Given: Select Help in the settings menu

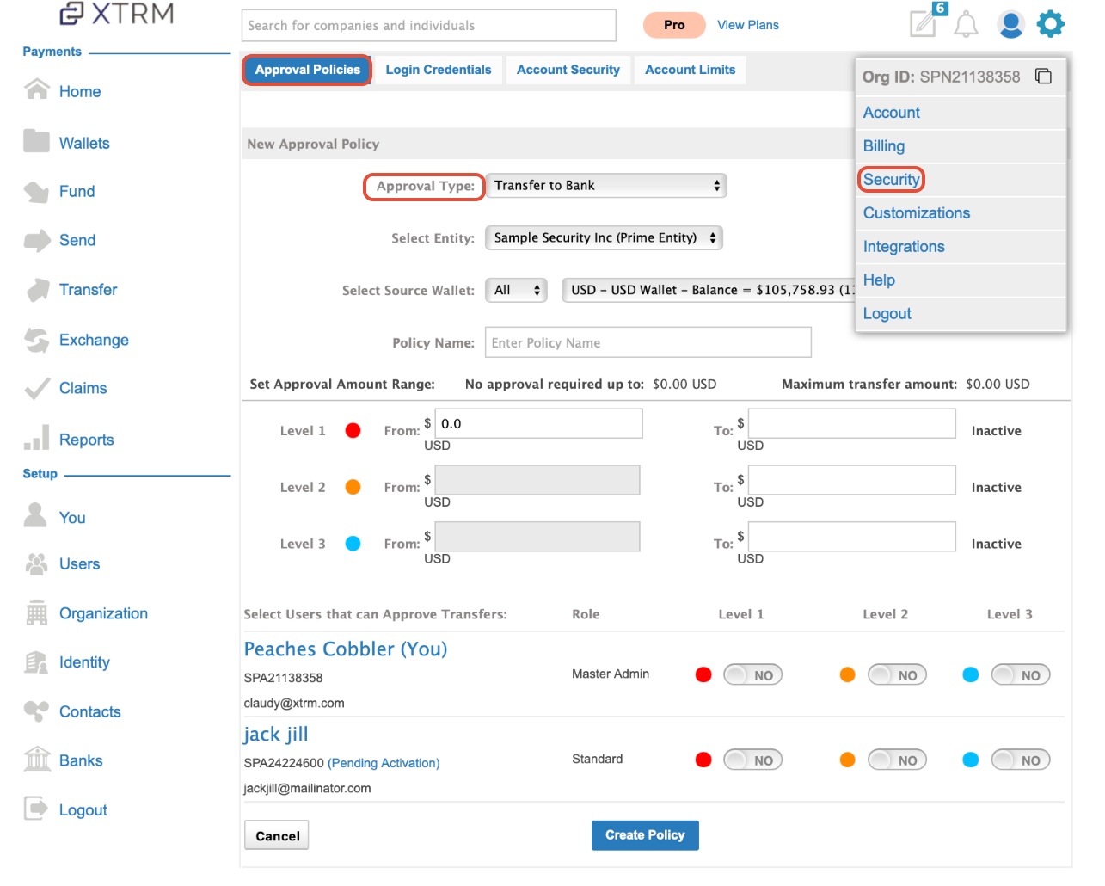Looking at the screenshot, I should (879, 280).
